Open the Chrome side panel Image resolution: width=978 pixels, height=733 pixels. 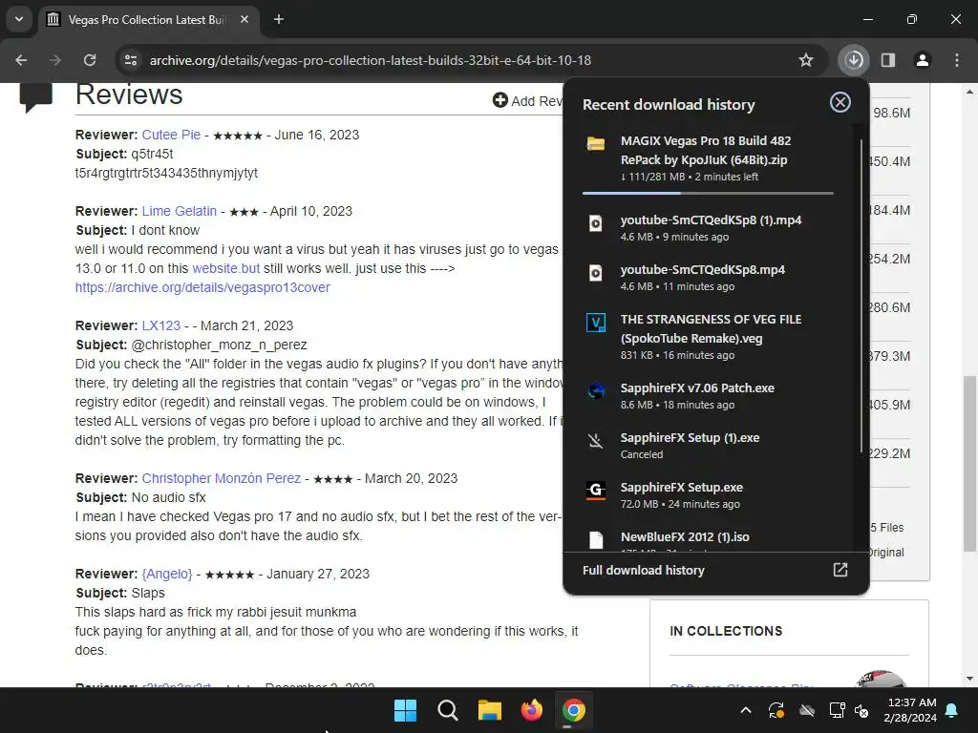point(888,60)
